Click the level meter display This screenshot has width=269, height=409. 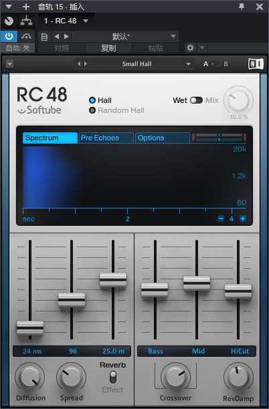point(219,137)
